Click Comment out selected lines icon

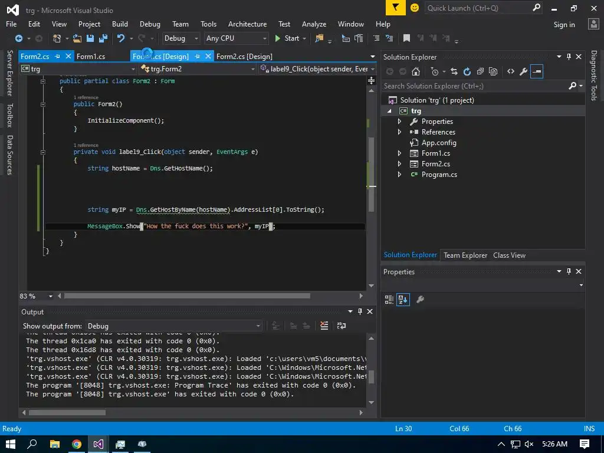(376, 38)
